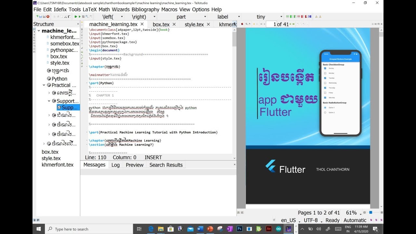Click the first table tool icon
Viewport: 416px width, 234px height.
(287, 17)
